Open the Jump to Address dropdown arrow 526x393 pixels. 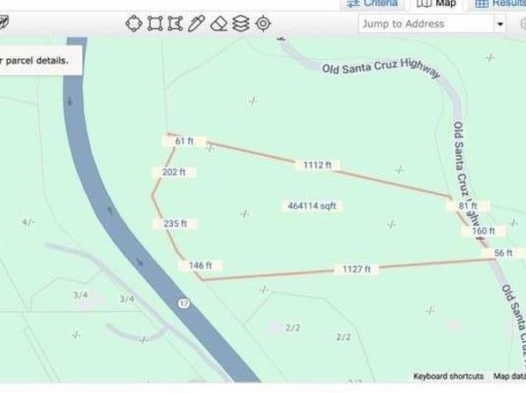pos(500,24)
